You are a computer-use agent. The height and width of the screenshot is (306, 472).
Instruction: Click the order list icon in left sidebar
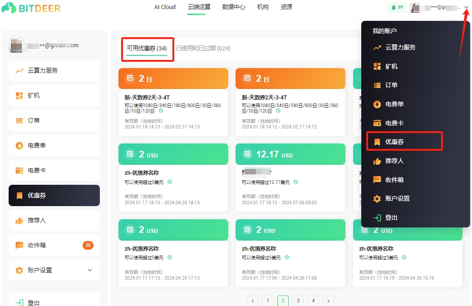tap(20, 121)
